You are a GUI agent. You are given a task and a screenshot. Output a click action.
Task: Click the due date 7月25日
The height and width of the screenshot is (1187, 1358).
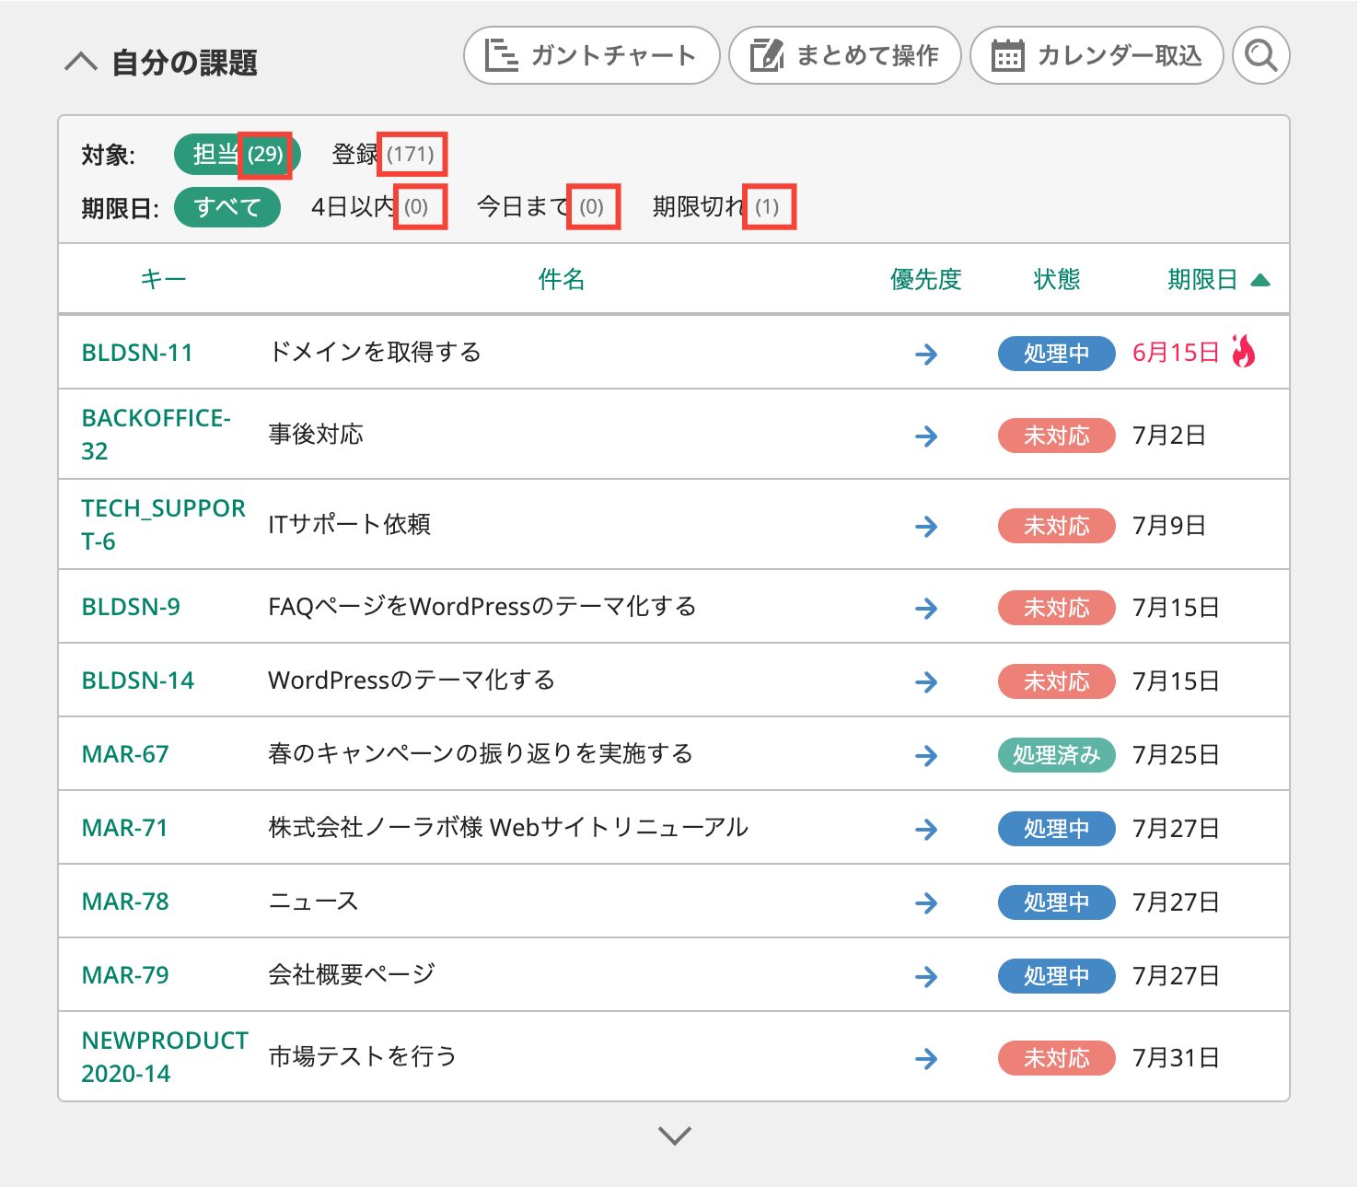point(1176,754)
